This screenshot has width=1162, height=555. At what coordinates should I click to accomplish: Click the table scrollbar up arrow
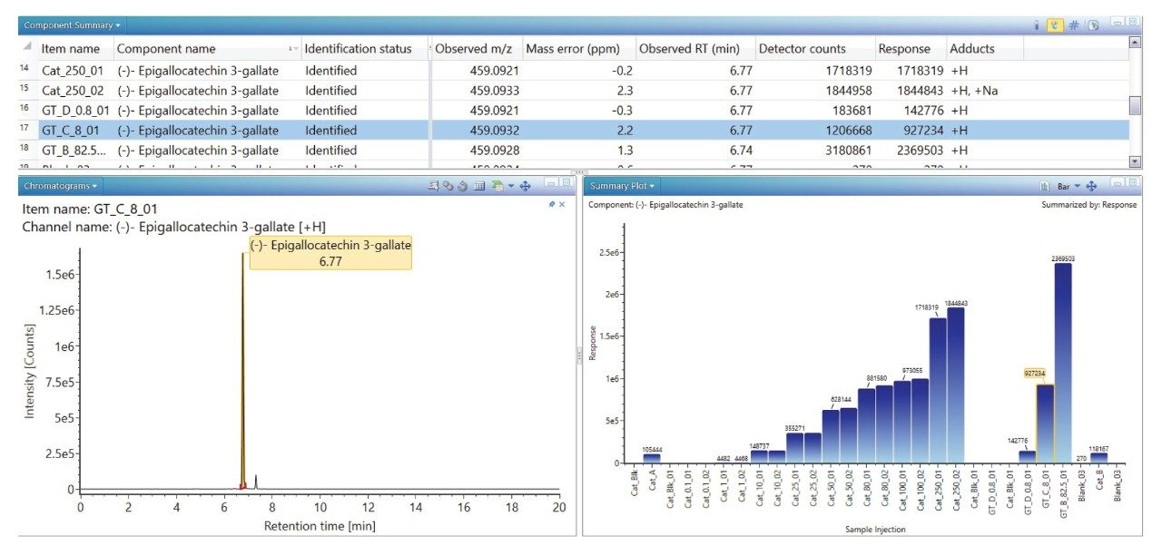pyautogui.click(x=1135, y=43)
